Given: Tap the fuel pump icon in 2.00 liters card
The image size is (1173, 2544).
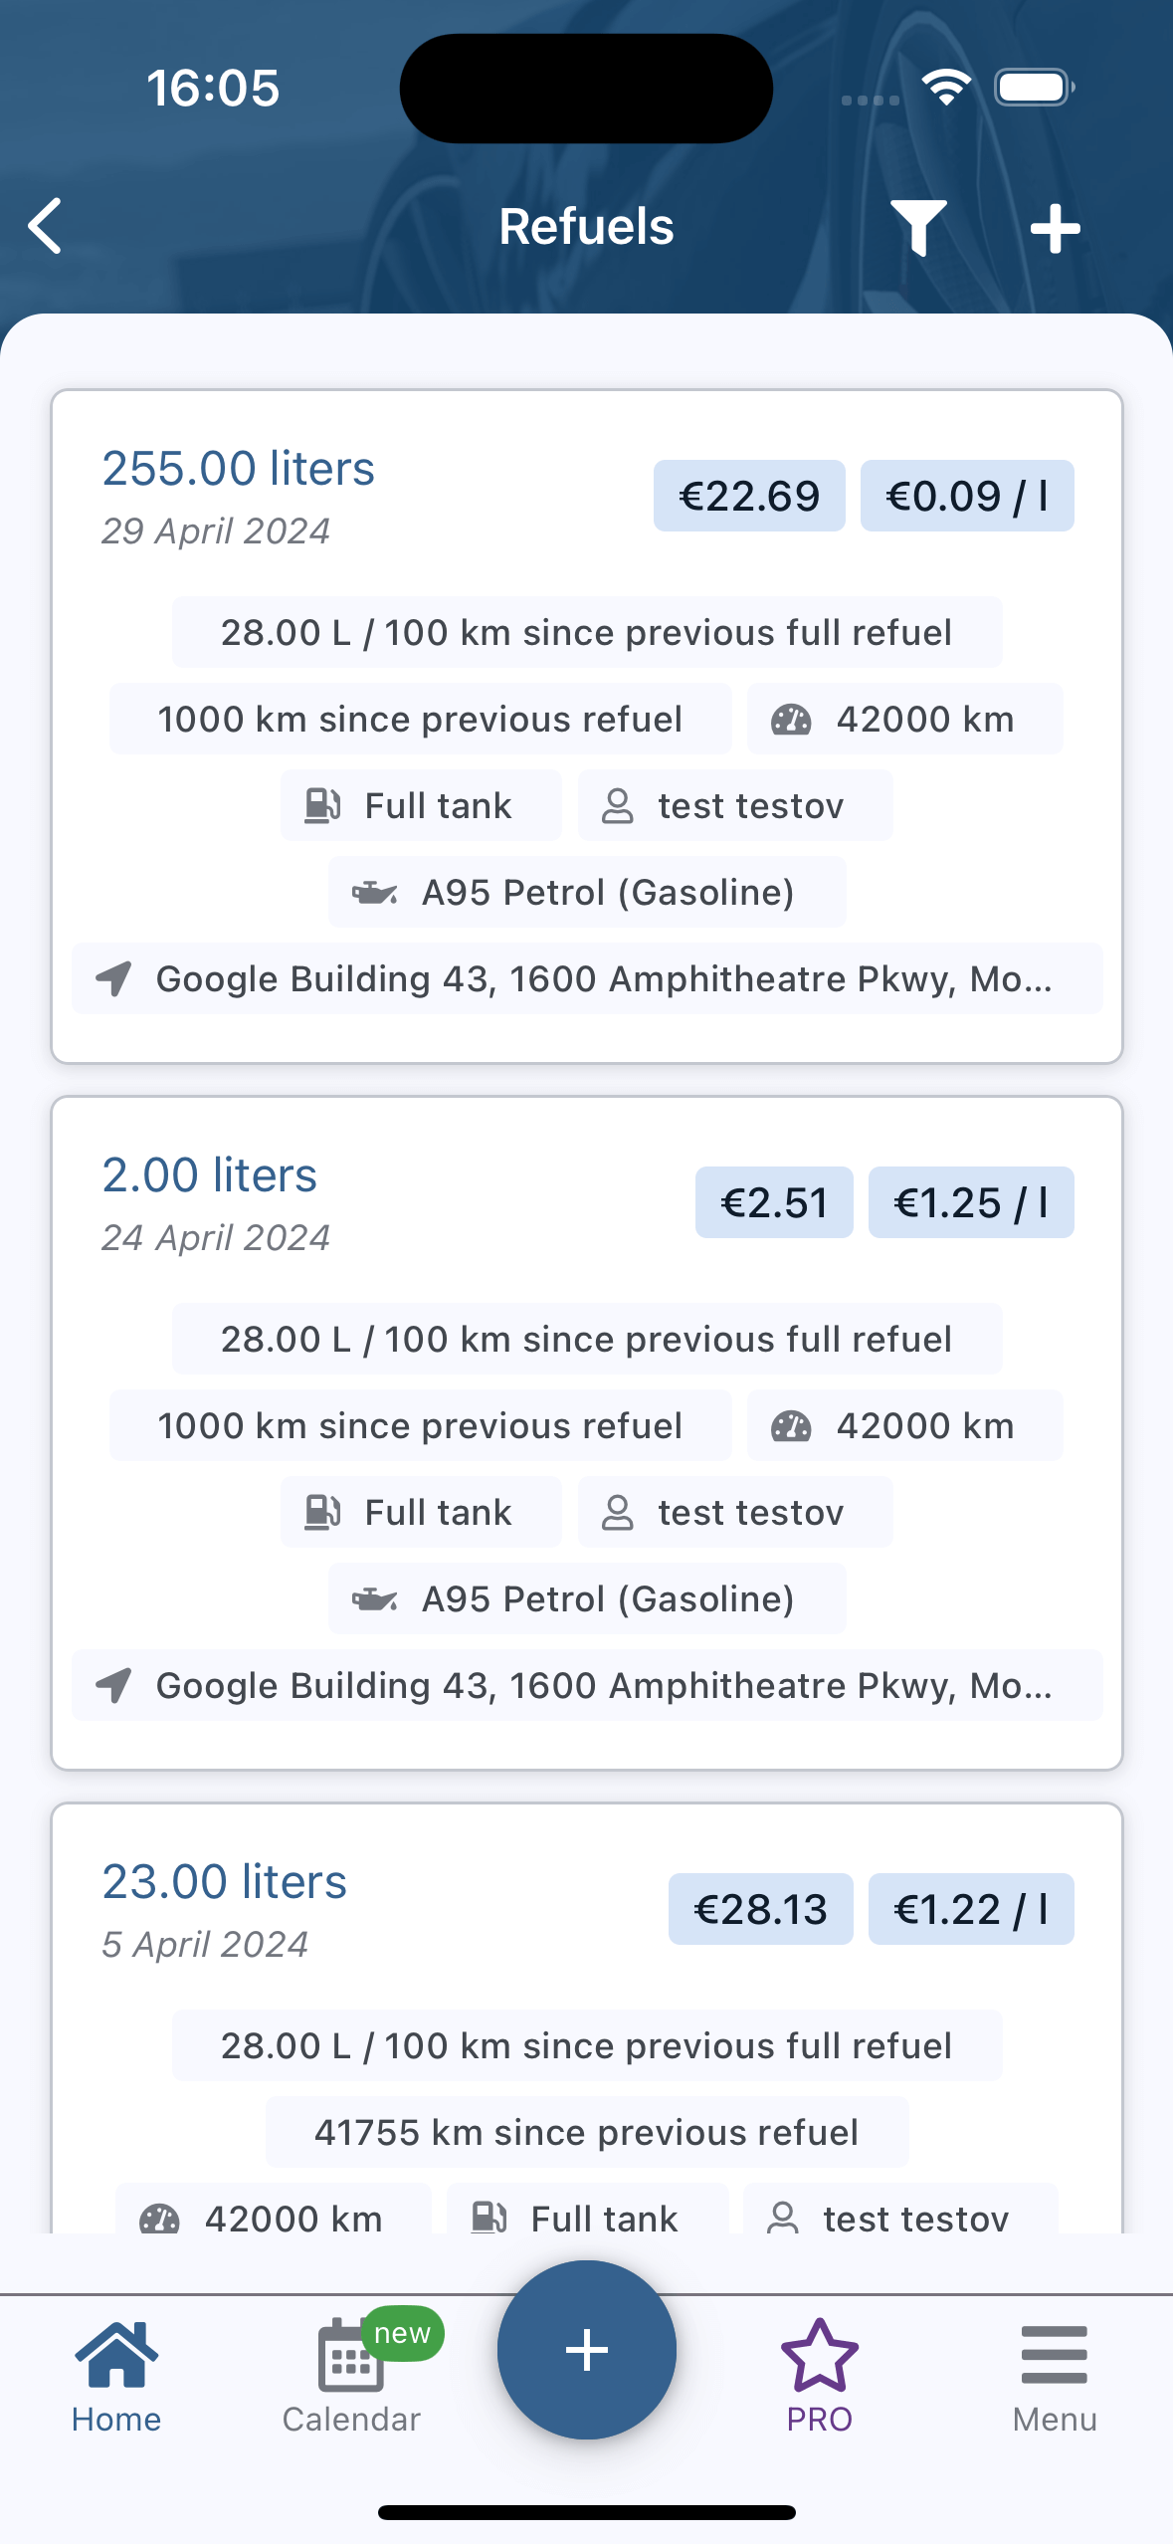Looking at the screenshot, I should 322,1512.
